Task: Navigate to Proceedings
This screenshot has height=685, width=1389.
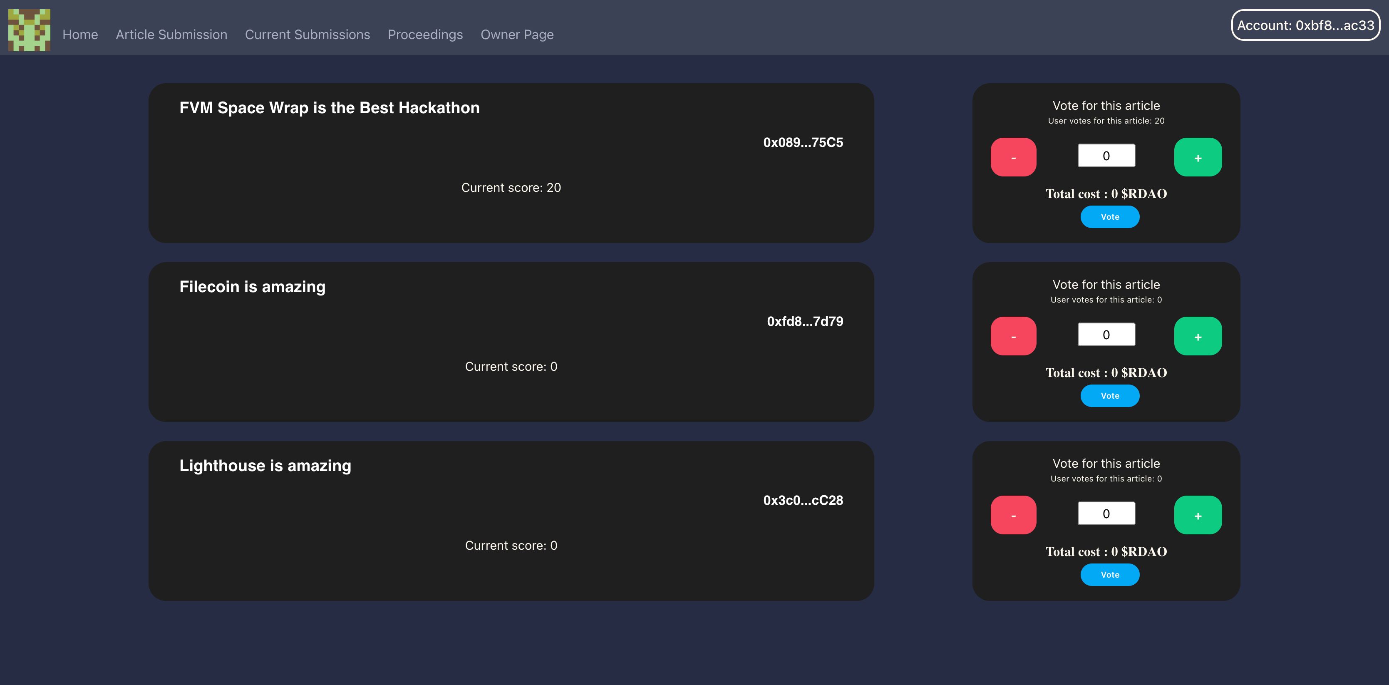Action: tap(425, 35)
